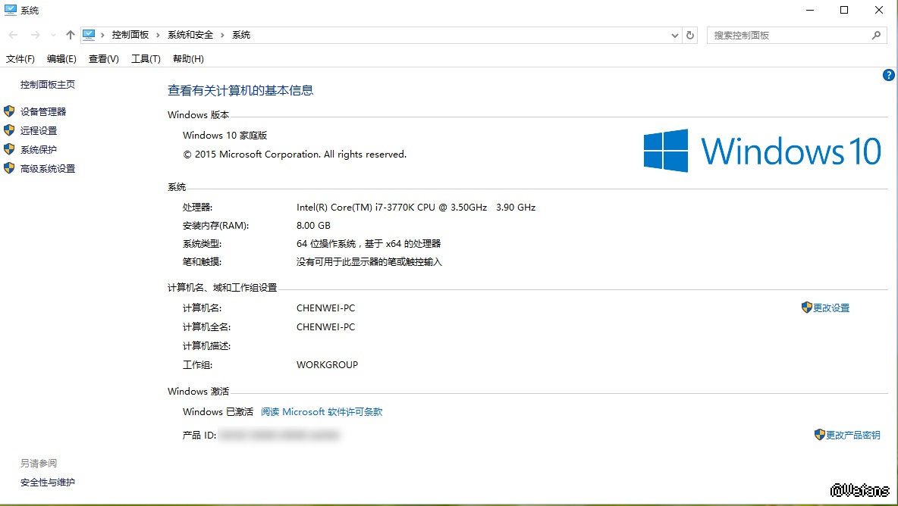Viewport: 898px width, 506px height.
Task: Click the search magnifier icon
Action: click(x=876, y=36)
